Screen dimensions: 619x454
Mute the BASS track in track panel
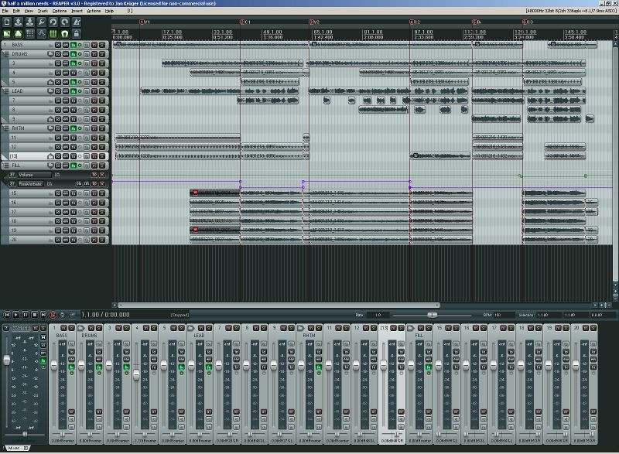point(94,45)
